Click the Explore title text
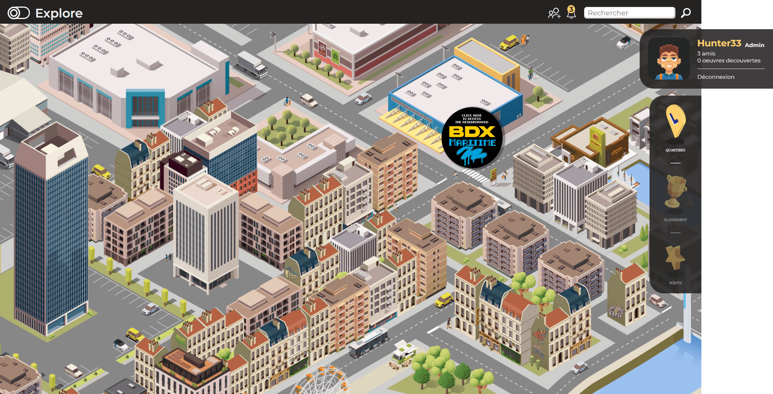The height and width of the screenshot is (394, 773). coord(59,13)
